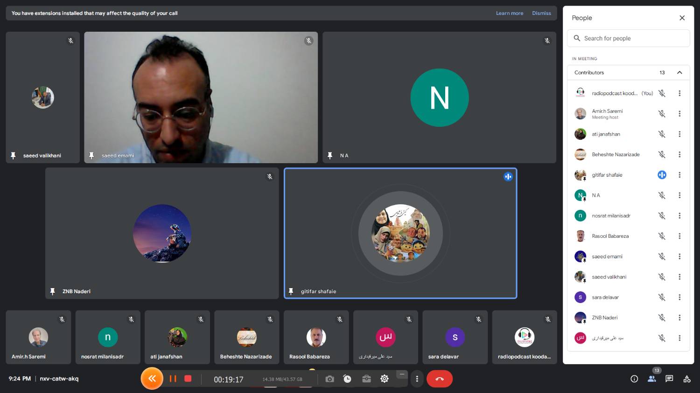Click Rasool Babareza name in Contributors list
The height and width of the screenshot is (393, 700).
tap(610, 236)
